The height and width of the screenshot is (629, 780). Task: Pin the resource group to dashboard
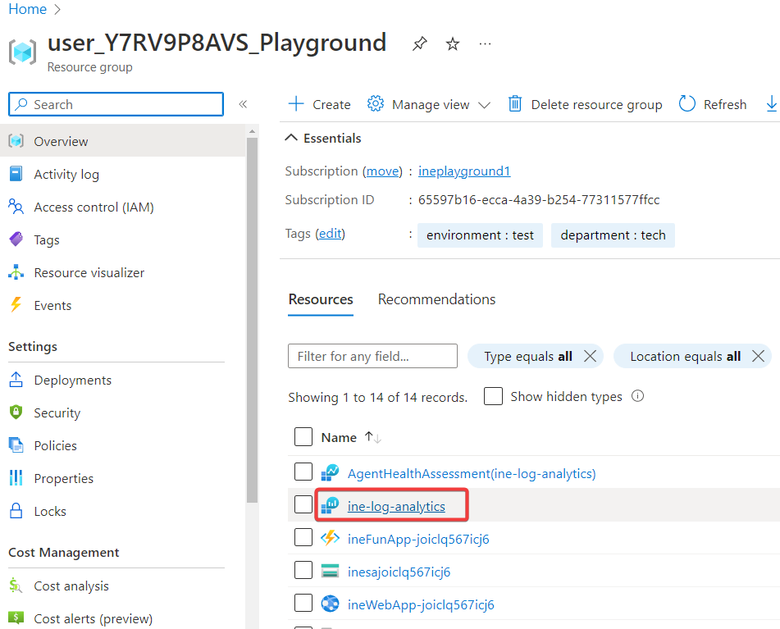click(x=420, y=43)
